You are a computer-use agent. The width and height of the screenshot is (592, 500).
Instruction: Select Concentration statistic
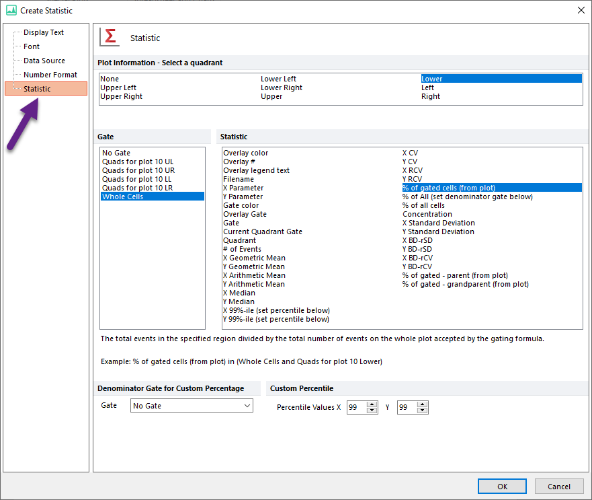(x=427, y=214)
